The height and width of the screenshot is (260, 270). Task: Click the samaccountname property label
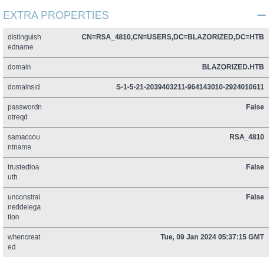tap(24, 142)
